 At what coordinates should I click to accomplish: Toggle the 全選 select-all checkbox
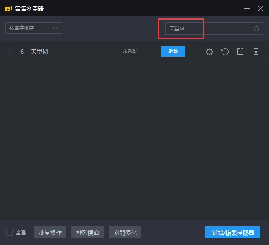[9, 232]
